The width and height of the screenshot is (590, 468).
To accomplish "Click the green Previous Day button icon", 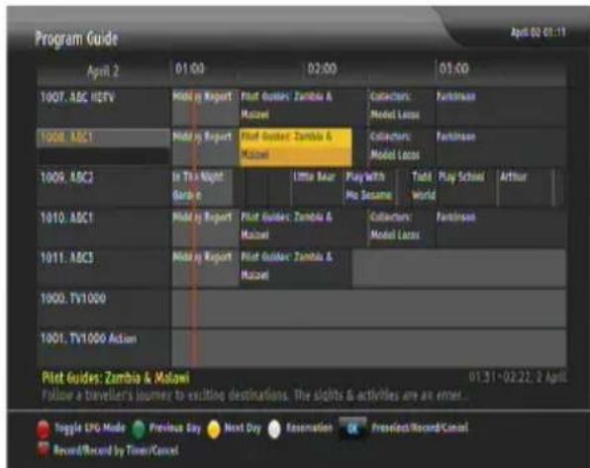I will coord(139,428).
